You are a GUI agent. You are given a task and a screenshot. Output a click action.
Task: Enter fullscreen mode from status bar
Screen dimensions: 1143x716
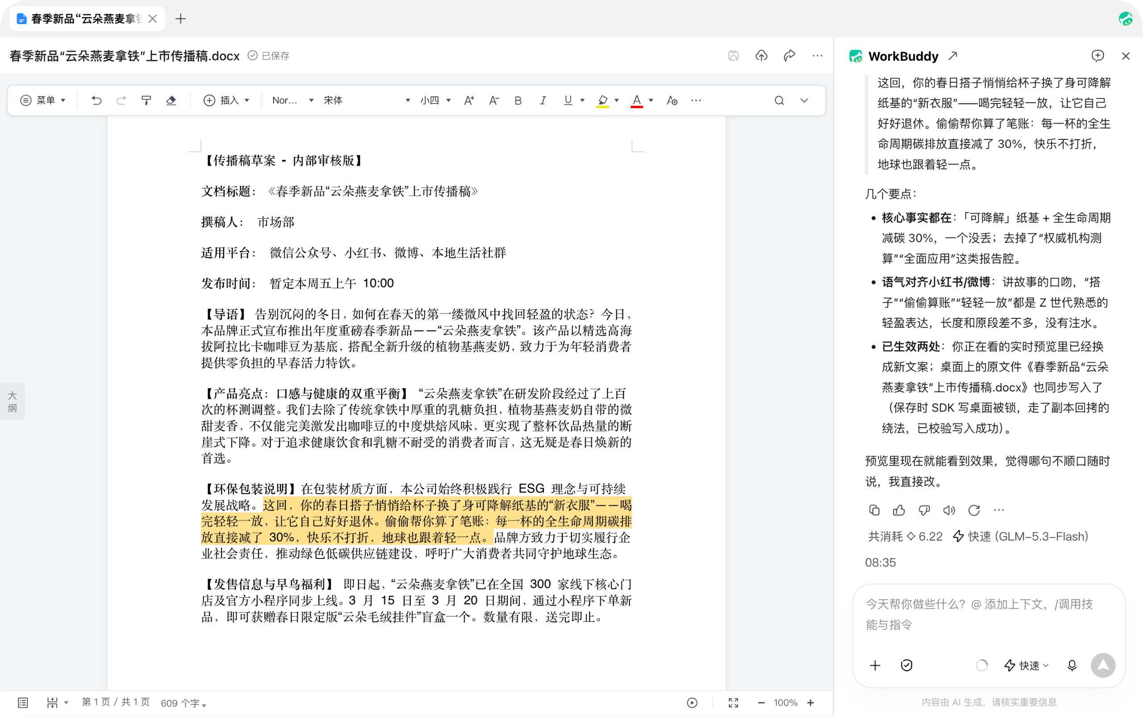coord(733,703)
